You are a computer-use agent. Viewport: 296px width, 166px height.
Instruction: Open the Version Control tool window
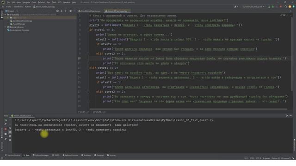coord(12,155)
